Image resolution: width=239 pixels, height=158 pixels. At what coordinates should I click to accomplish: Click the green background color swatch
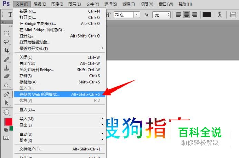11,128
